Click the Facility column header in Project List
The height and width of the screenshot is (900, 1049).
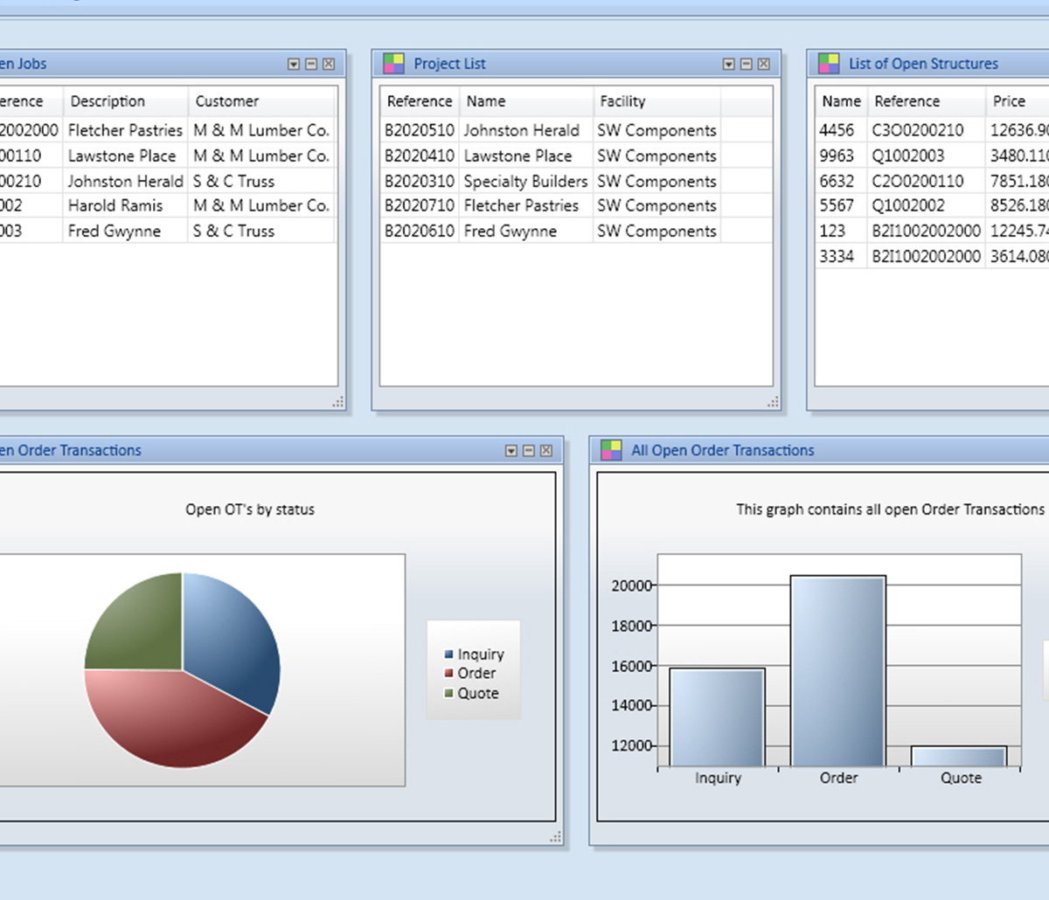(622, 100)
